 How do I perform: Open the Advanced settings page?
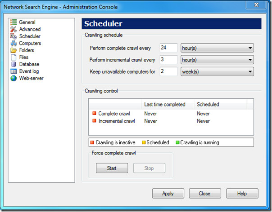tap(30, 29)
